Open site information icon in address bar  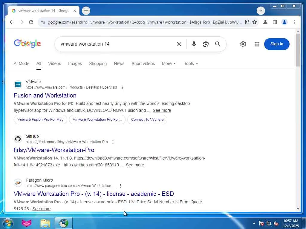(43, 22)
